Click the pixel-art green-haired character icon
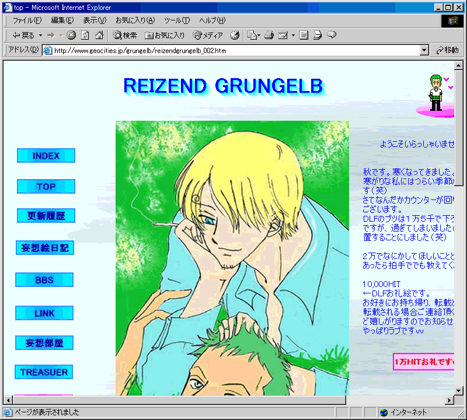Screen dimensions: 467x420 click(x=436, y=93)
